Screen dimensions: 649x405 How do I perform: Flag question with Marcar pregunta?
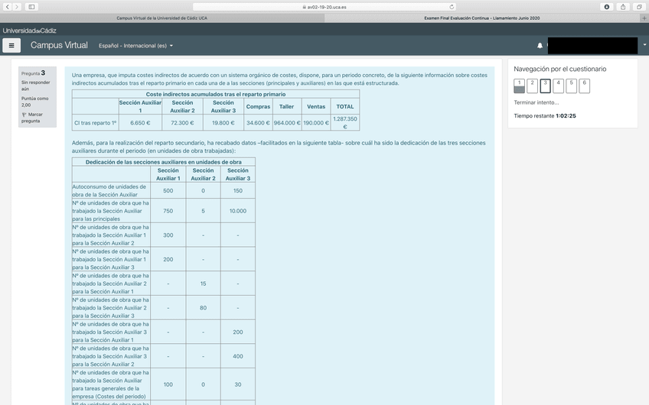click(31, 118)
